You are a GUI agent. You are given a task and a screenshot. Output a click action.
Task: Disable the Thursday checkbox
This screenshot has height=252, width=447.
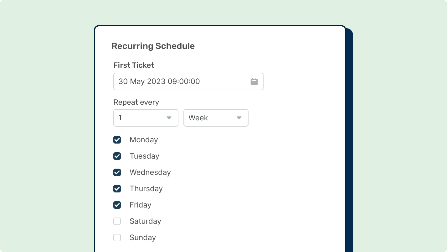pyautogui.click(x=117, y=189)
